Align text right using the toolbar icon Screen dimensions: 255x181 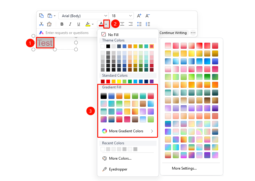pos(131,24)
